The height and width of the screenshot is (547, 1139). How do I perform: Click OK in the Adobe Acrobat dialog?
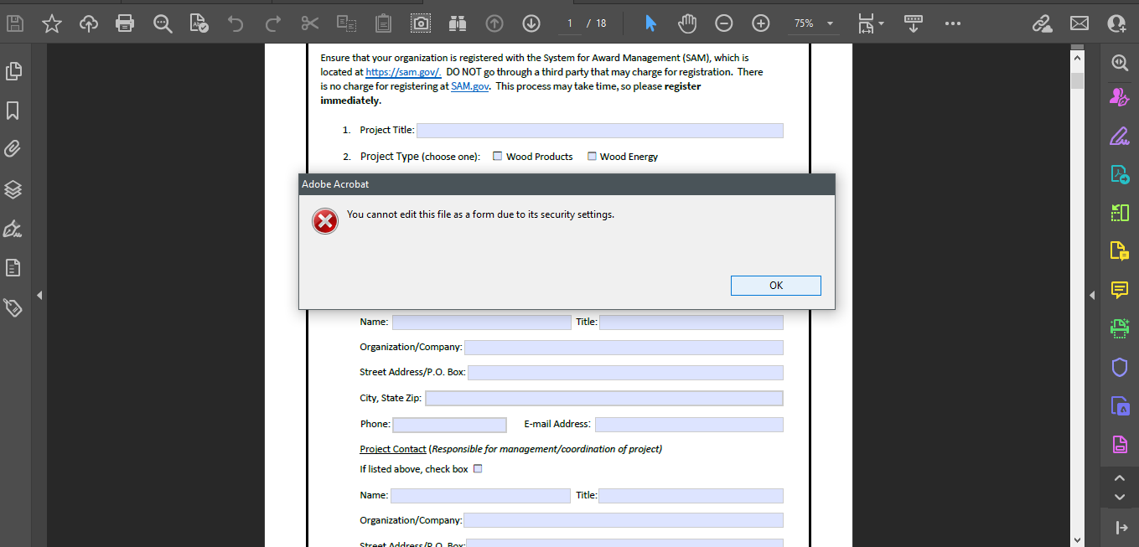776,286
